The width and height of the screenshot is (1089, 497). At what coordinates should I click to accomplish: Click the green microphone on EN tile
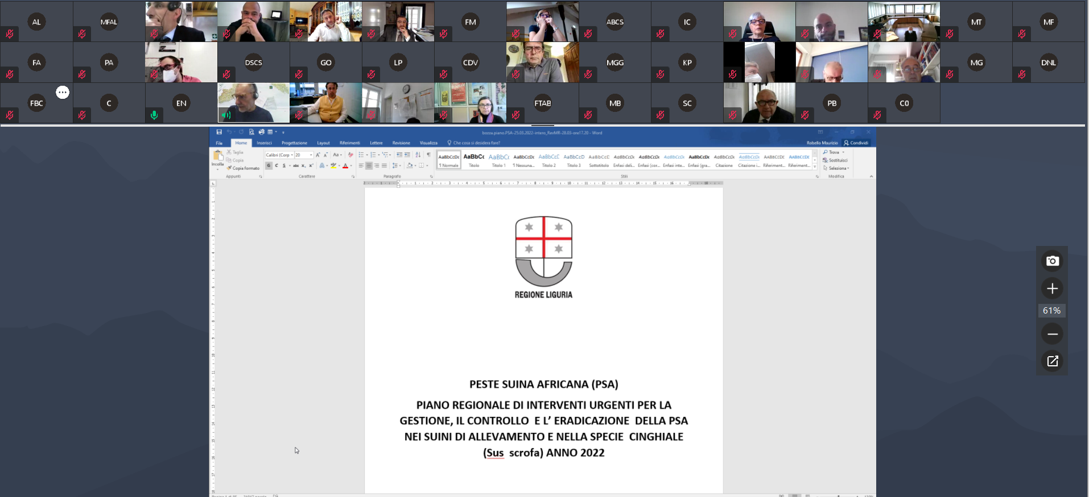pos(154,115)
